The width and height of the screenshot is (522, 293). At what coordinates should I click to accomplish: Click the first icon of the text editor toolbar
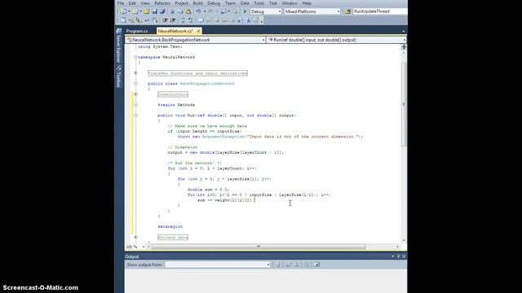(123, 20)
